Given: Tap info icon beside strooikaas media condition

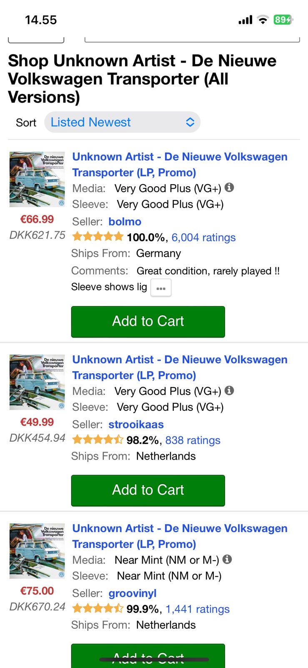Looking at the screenshot, I should click(229, 390).
